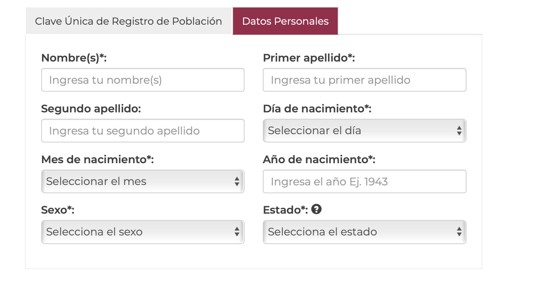Click the primer apellido text box

pyautogui.click(x=364, y=80)
